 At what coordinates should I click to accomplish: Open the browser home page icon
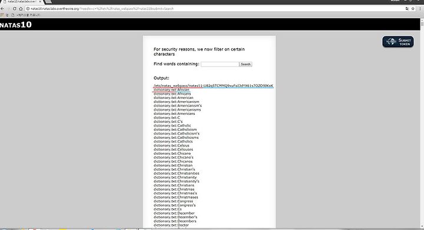click(21, 9)
